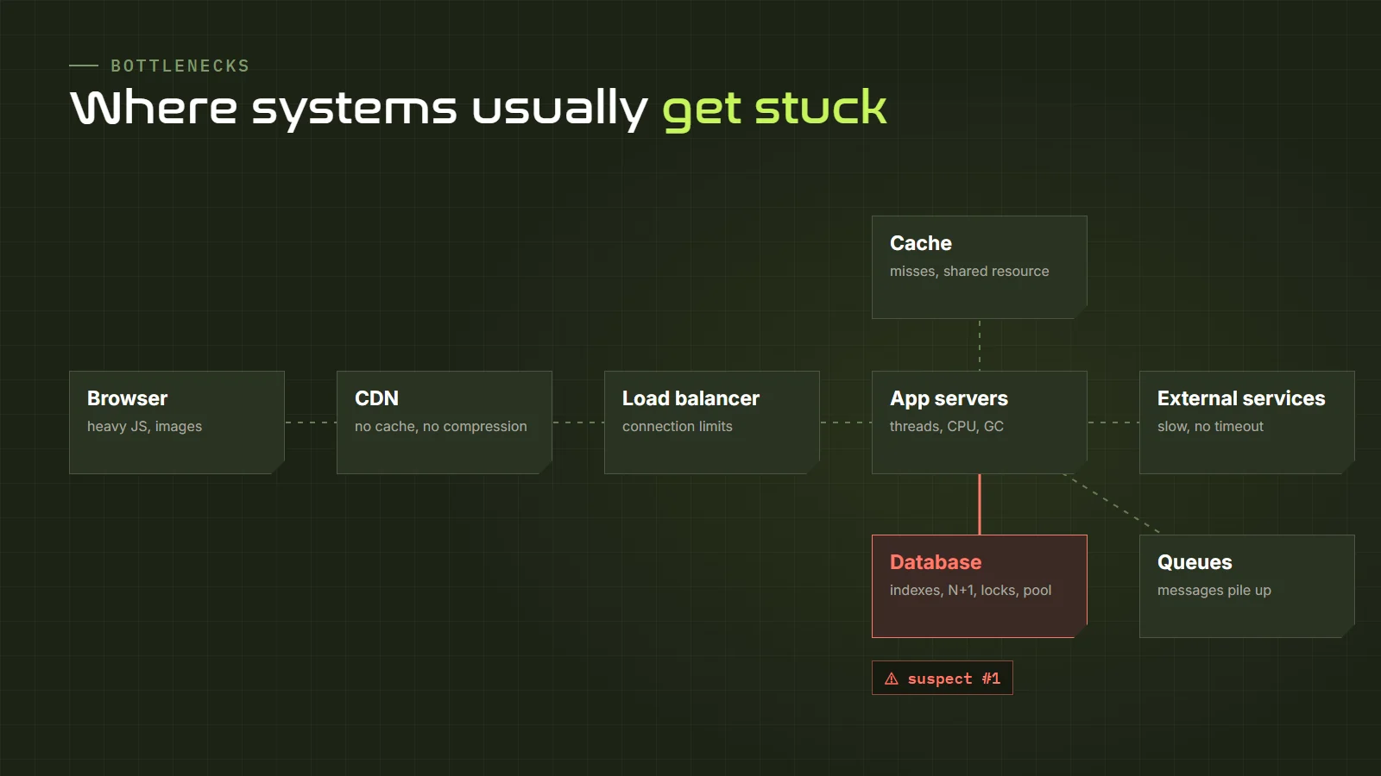Click the 'threads, CPU, GC' text
The image size is (1381, 776).
[x=947, y=426]
